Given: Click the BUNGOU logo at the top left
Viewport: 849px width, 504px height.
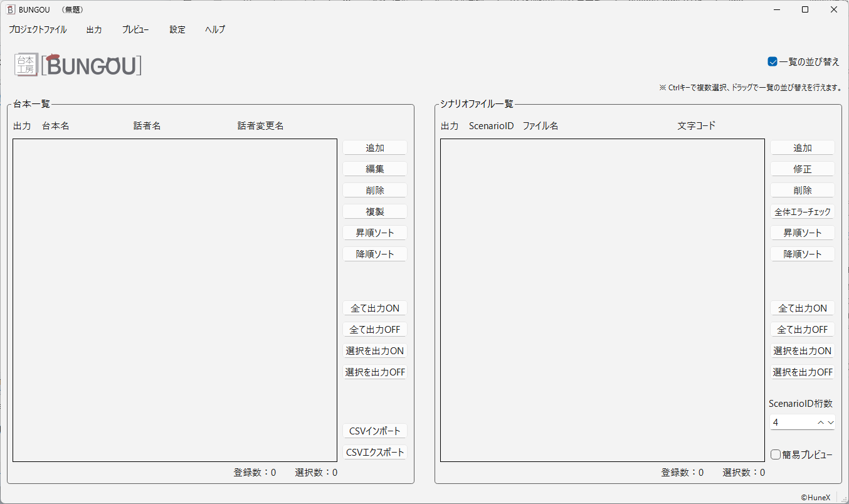Looking at the screenshot, I should [x=92, y=65].
